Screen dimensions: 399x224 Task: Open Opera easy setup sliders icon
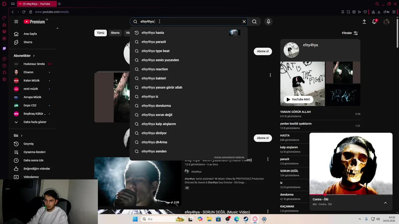point(394,12)
